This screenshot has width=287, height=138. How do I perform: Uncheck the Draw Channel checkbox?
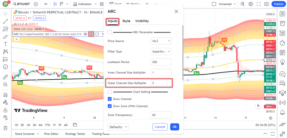[110, 99]
